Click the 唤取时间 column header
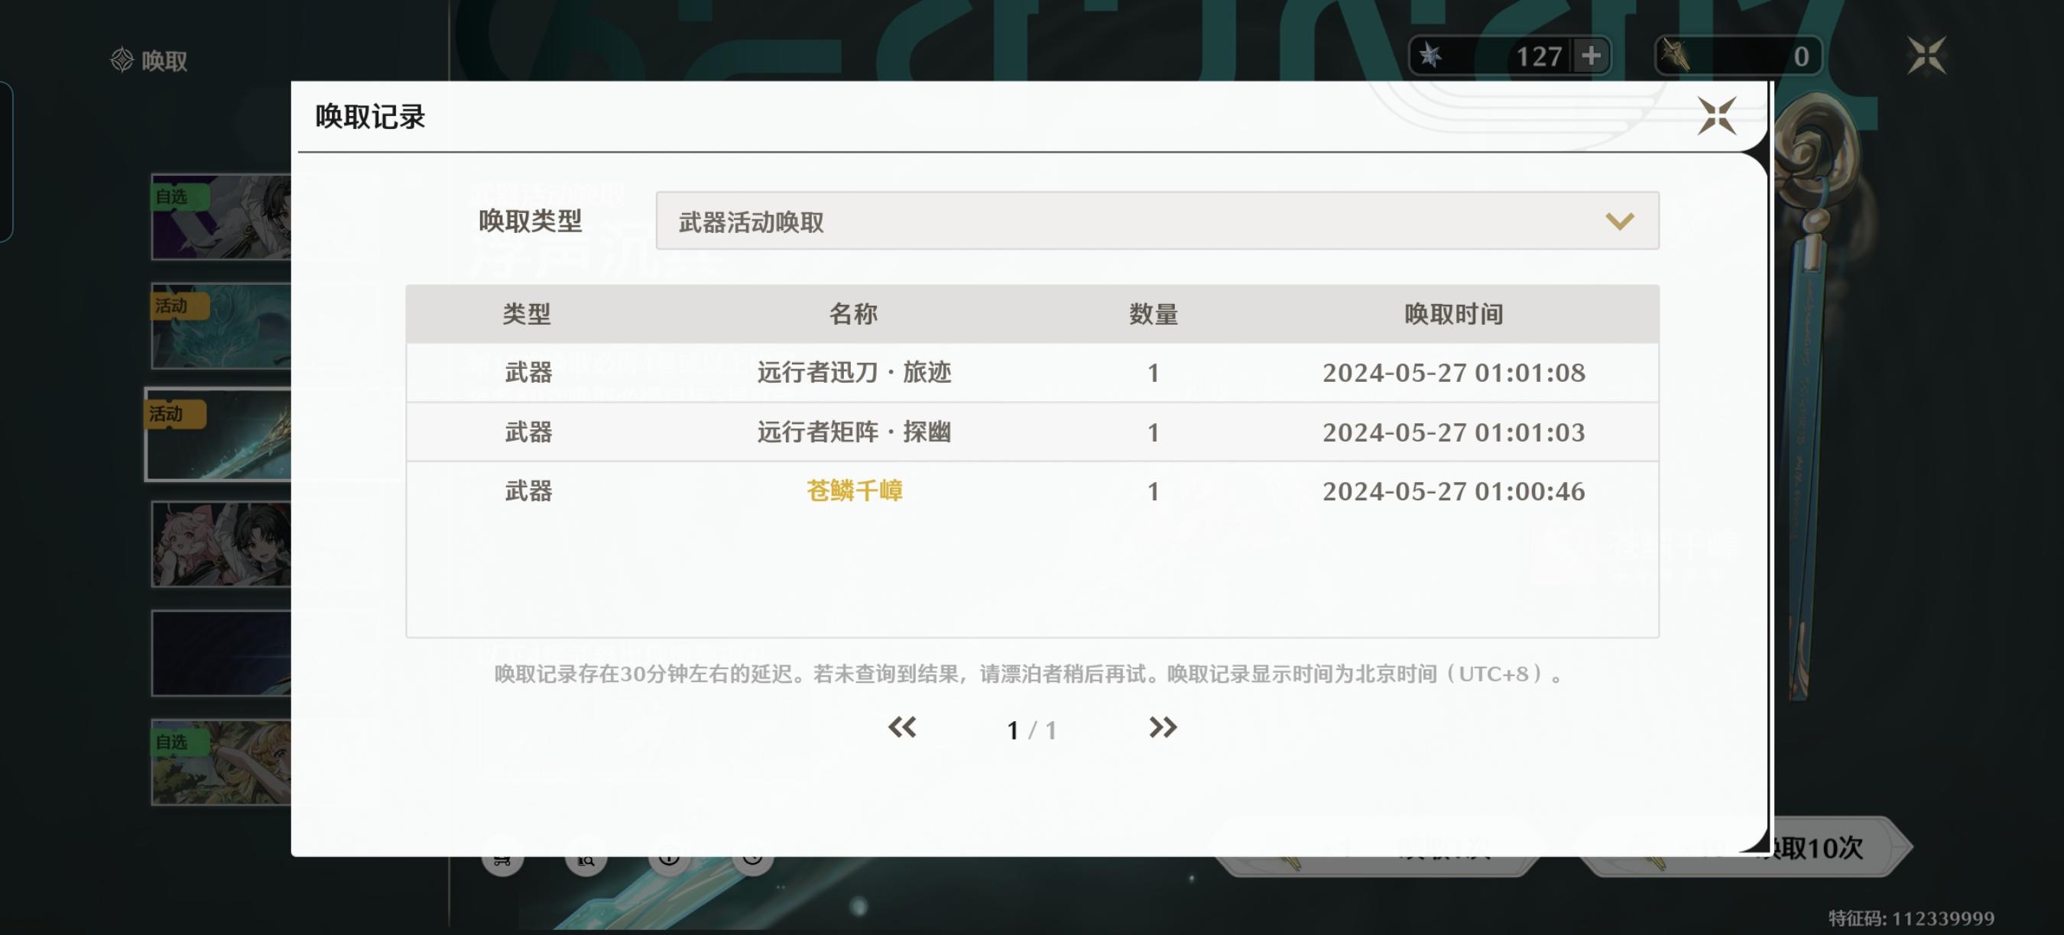Image resolution: width=2064 pixels, height=935 pixels. click(x=1452, y=314)
